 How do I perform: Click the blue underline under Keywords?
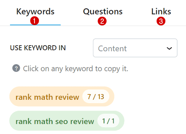click(x=35, y=25)
